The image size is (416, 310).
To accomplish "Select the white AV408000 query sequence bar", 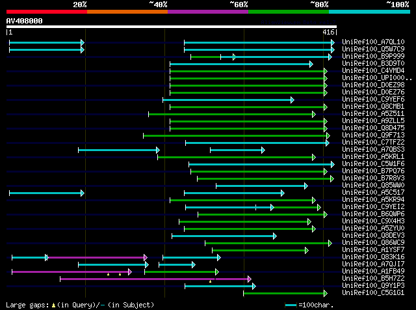I will (x=172, y=27).
